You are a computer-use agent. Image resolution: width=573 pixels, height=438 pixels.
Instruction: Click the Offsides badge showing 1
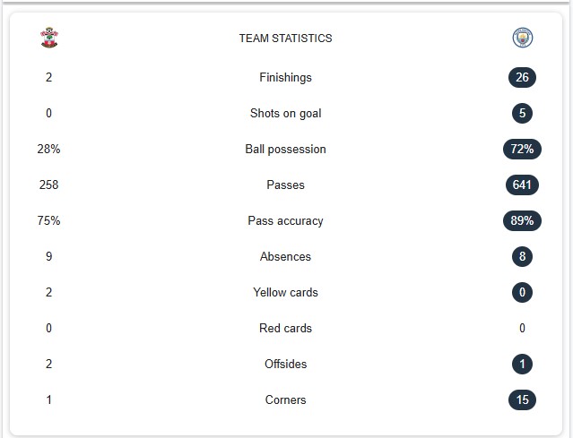tap(522, 364)
